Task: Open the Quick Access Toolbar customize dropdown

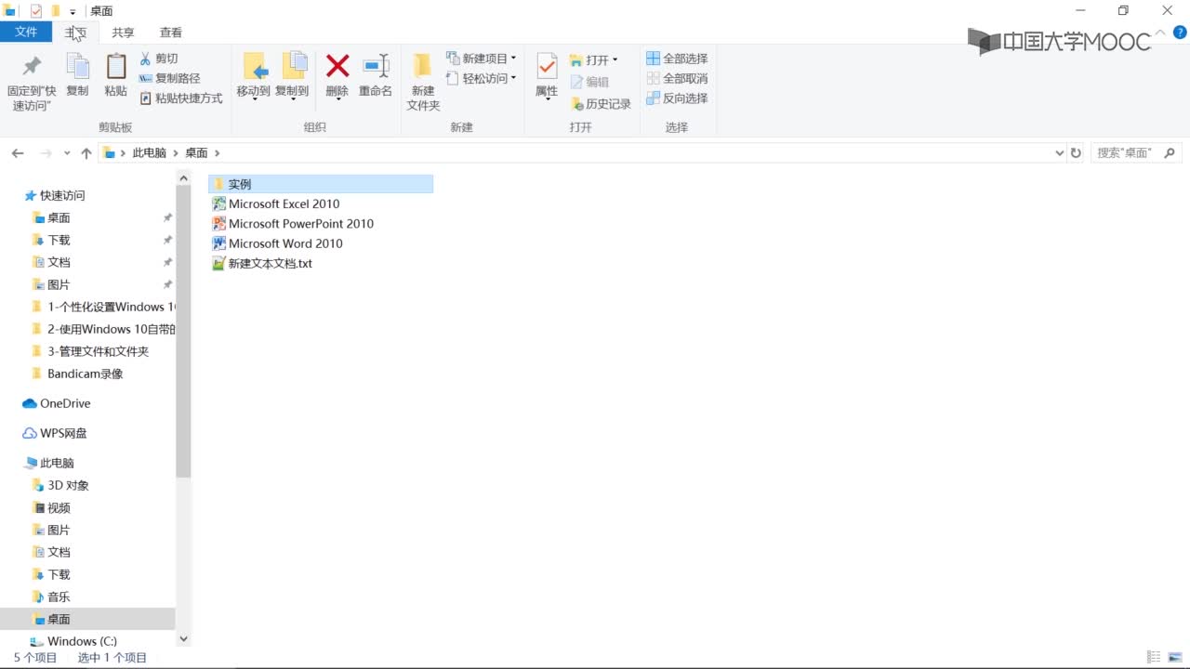Action: pos(73,12)
